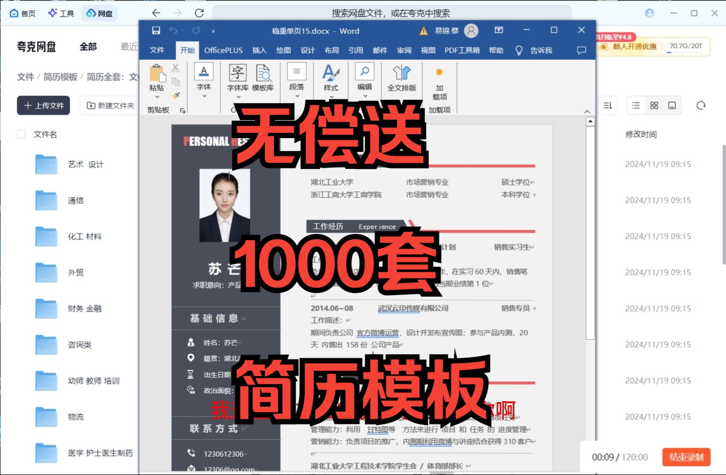Click the Redo icon in Word title bar
The image size is (726, 475).
pos(196,30)
